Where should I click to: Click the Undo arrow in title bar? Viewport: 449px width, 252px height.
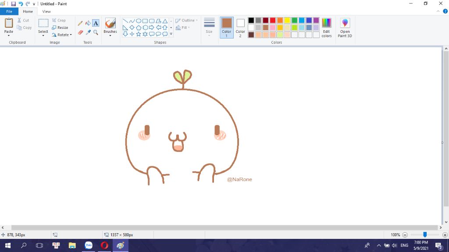[21, 3]
